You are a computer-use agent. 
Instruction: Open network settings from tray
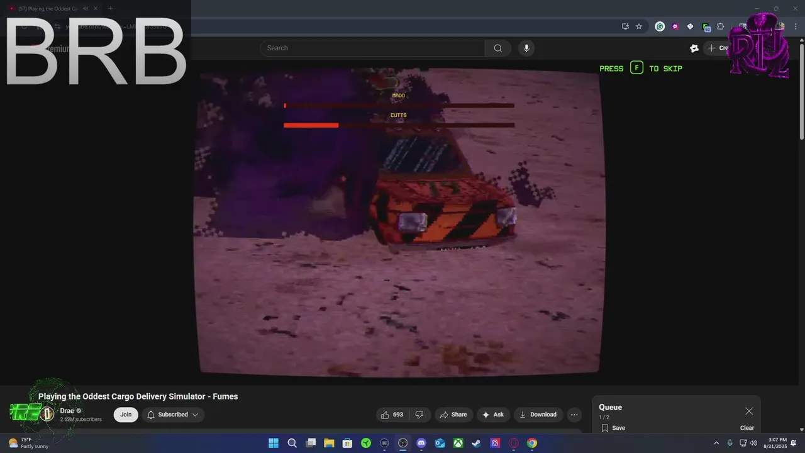[x=743, y=443]
